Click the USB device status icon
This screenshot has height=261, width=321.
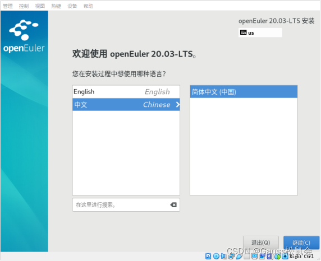coord(239,256)
